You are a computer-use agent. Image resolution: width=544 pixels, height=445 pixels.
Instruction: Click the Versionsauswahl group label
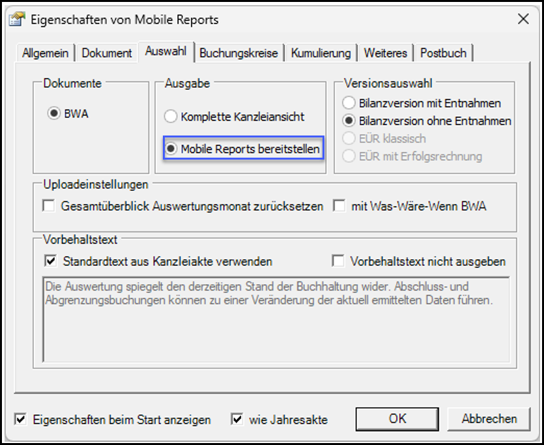coord(388,83)
